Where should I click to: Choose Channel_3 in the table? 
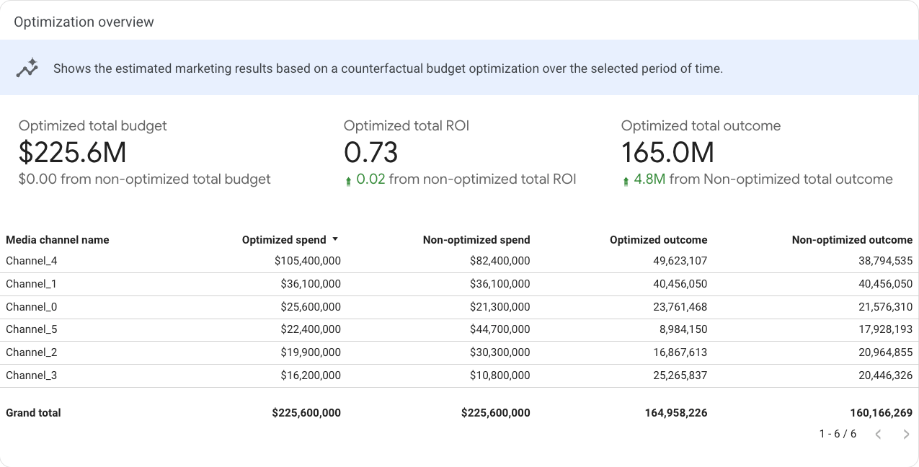pyautogui.click(x=32, y=375)
